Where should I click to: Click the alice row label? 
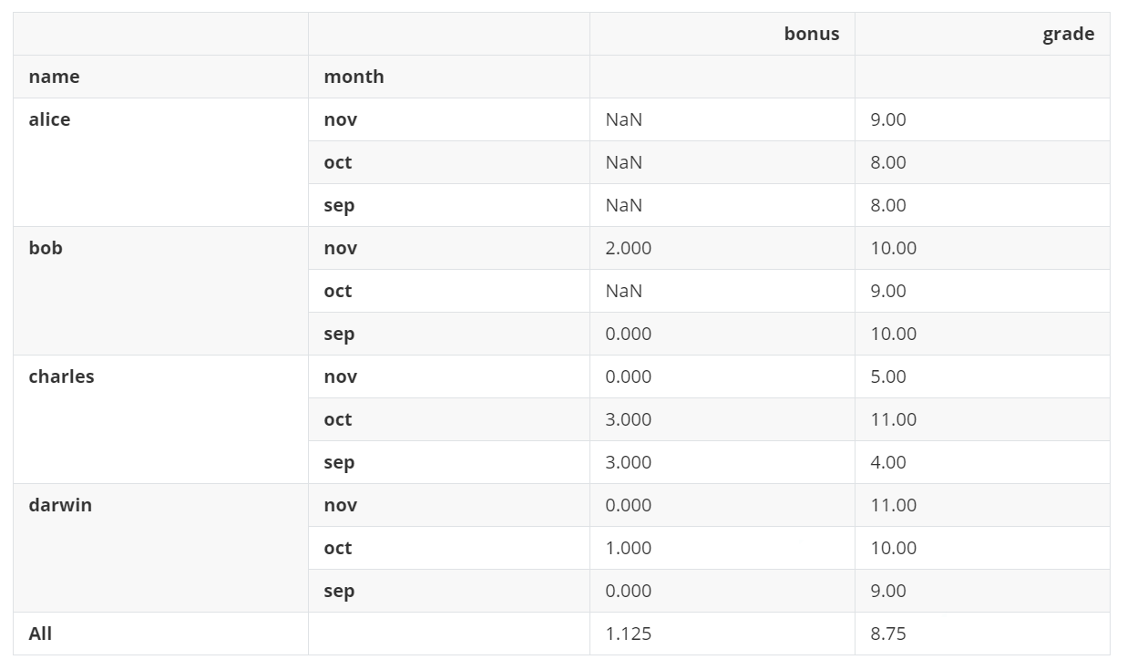coord(49,120)
